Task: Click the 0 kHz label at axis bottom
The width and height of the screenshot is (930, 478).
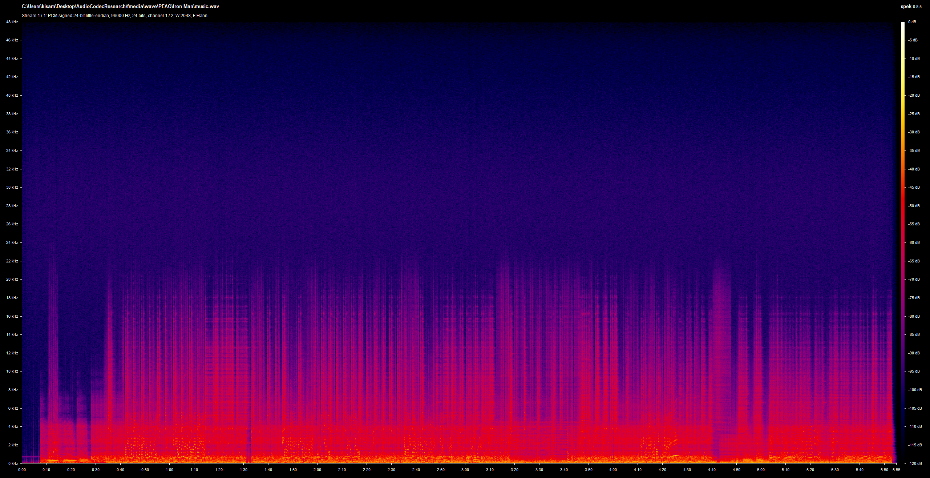Action: tap(13, 463)
